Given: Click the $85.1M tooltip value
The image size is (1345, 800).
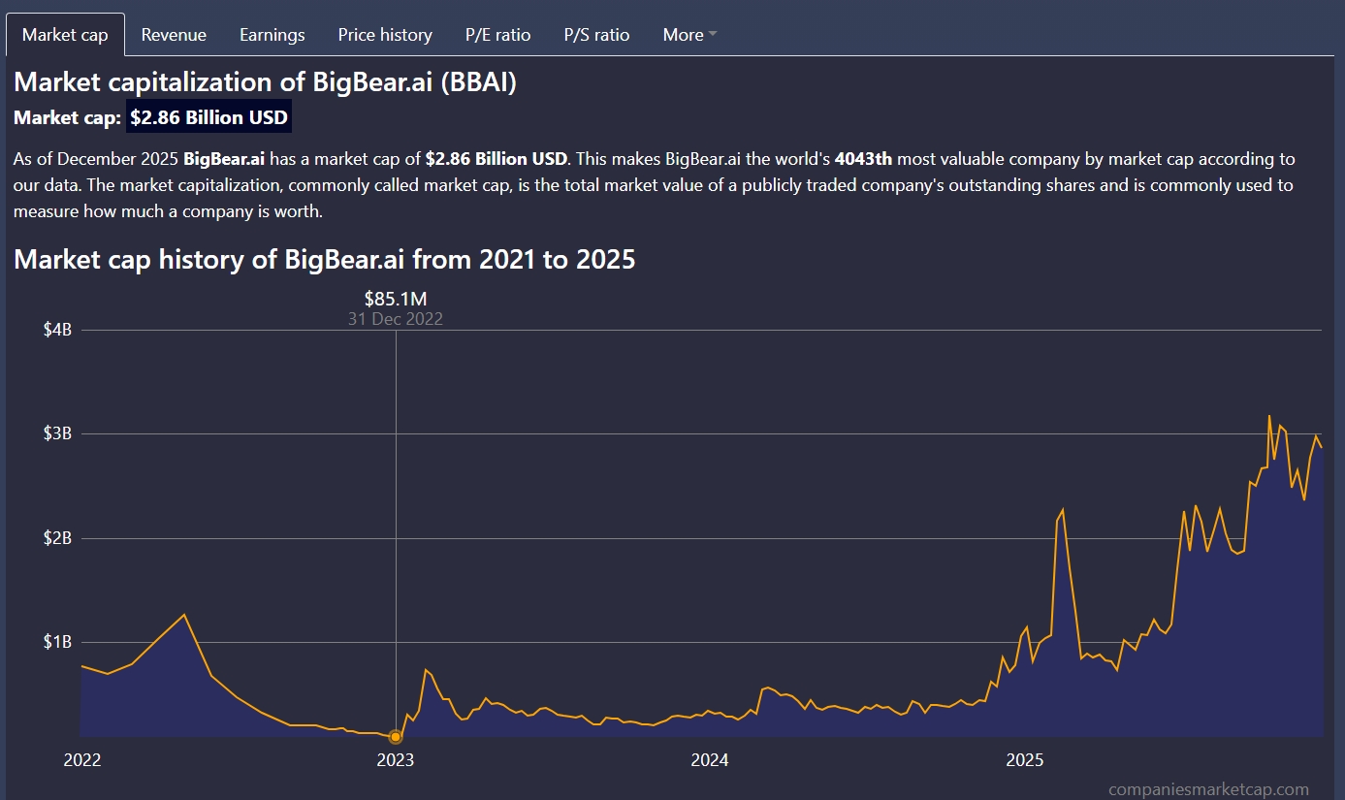Looking at the screenshot, I should (x=396, y=299).
